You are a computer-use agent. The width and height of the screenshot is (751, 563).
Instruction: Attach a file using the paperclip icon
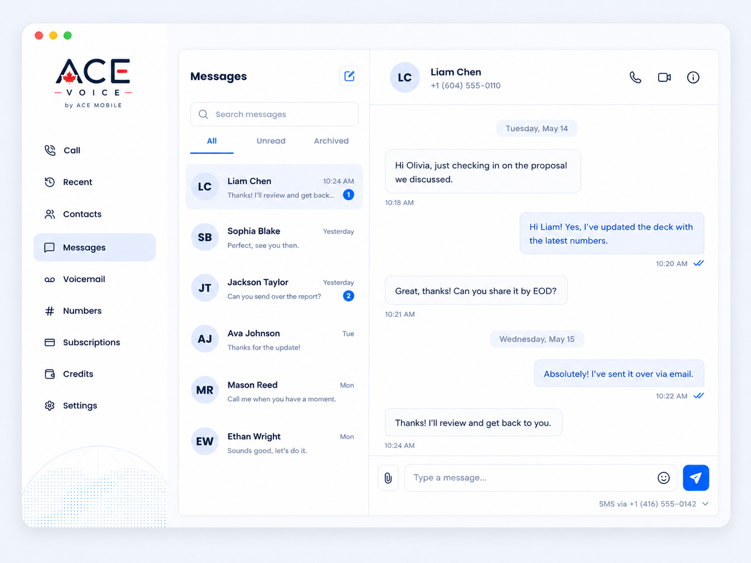coord(388,478)
